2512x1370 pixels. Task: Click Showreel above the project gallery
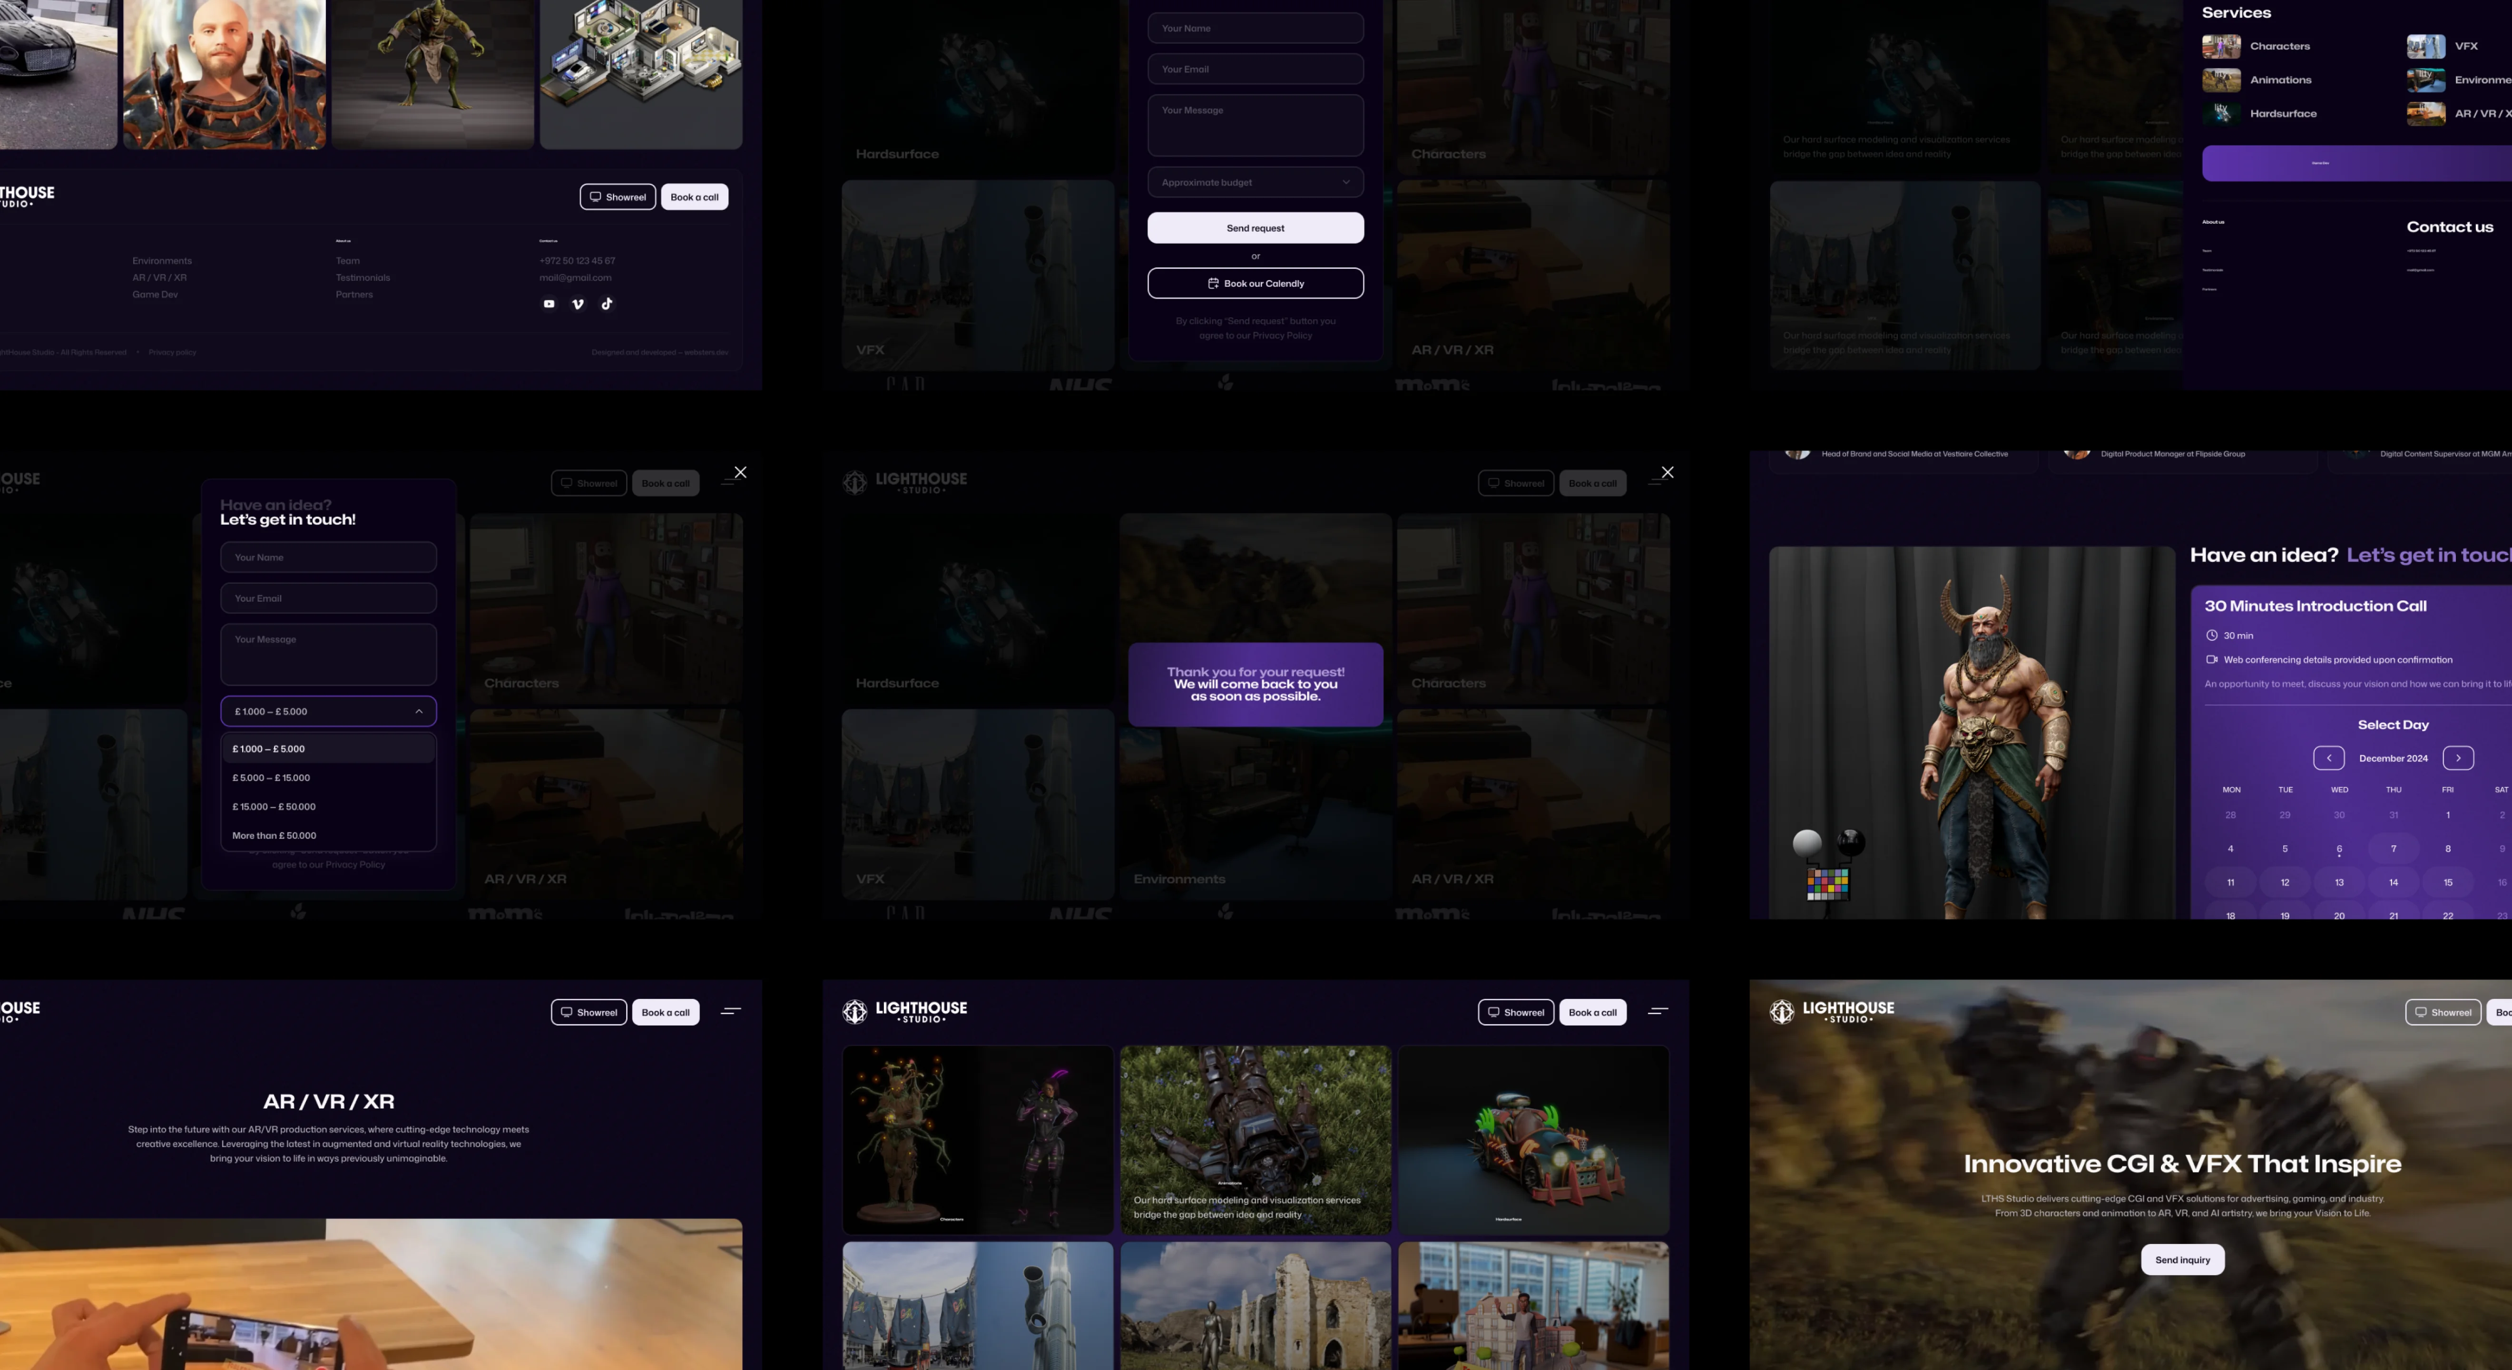click(x=1516, y=1012)
